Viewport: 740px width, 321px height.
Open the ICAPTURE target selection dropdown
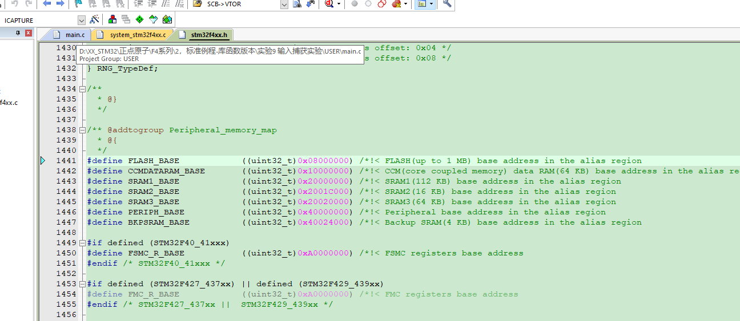81,20
